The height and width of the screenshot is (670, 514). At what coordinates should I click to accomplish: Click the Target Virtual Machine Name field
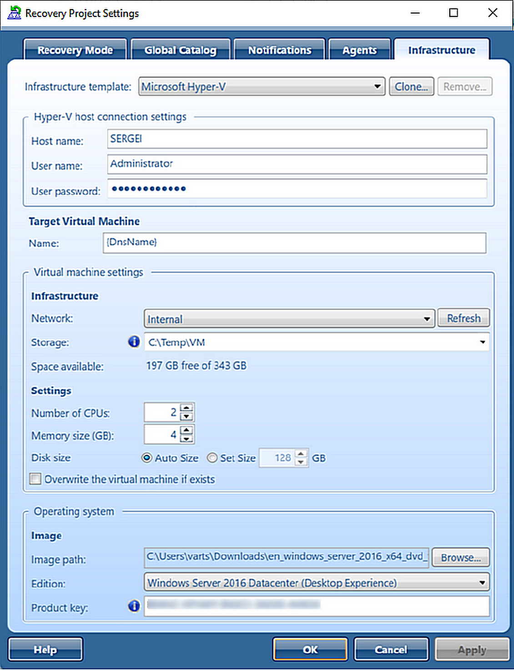click(x=294, y=243)
